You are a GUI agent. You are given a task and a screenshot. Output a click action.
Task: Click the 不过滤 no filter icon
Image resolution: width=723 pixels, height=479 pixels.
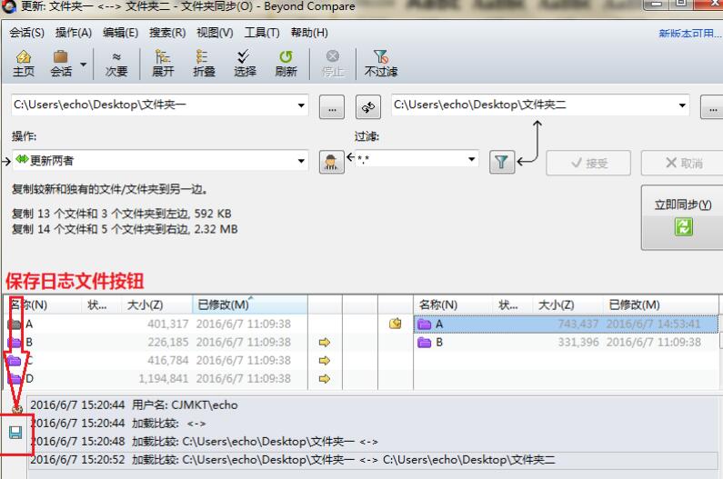tap(381, 63)
